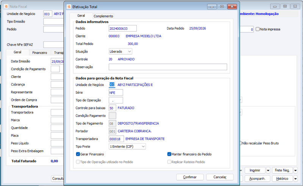Viewport: 303px width, 186px height.
Task: Click the Efetivação Total window title icon
Action: (x=69, y=7)
